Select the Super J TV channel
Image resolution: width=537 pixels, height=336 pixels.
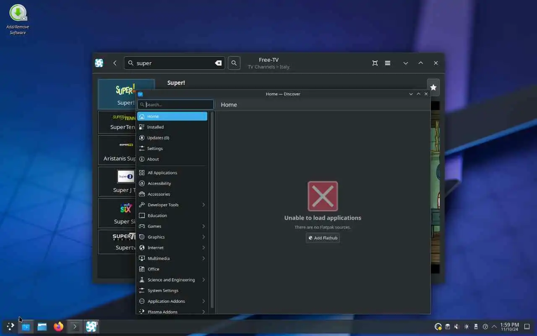coord(117,181)
